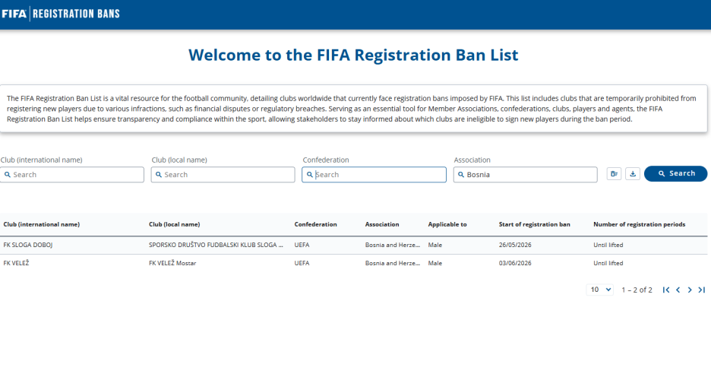
Task: Sort by Club (international name) column header
Action: pyautogui.click(x=41, y=224)
